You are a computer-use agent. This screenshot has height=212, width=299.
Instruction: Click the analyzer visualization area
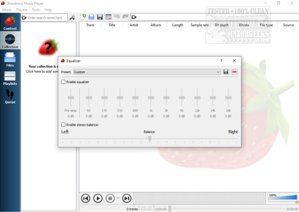click(199, 198)
